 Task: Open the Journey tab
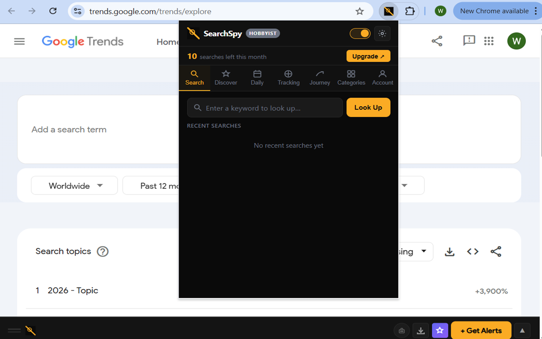(320, 78)
